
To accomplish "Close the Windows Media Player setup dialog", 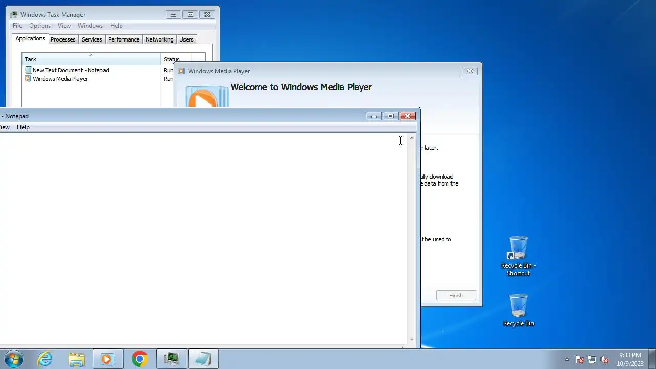I will 469,71.
